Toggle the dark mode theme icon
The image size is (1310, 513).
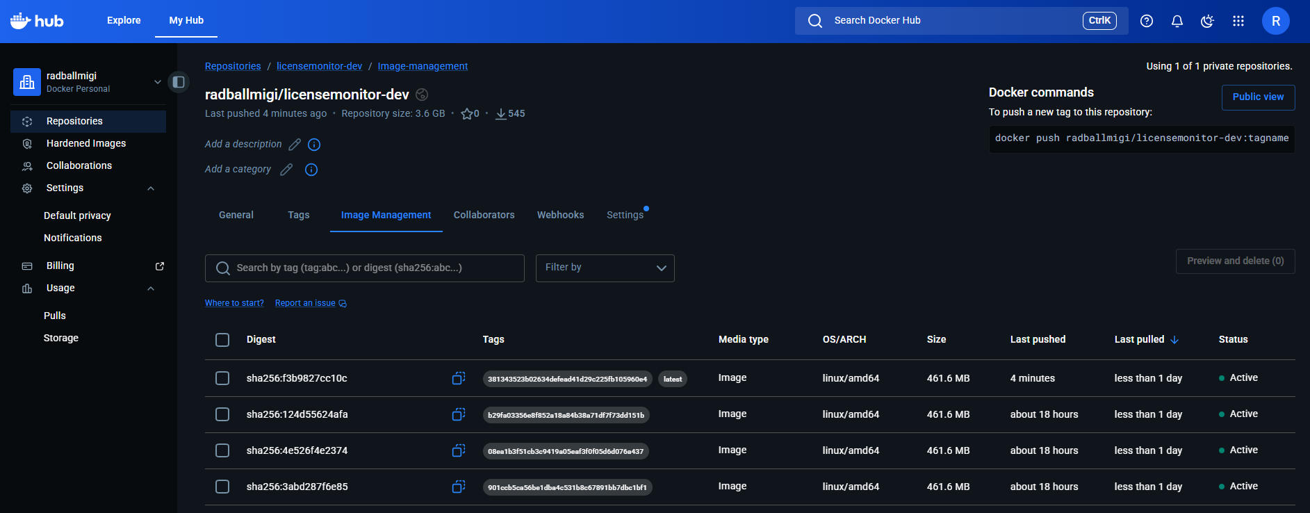[1208, 21]
